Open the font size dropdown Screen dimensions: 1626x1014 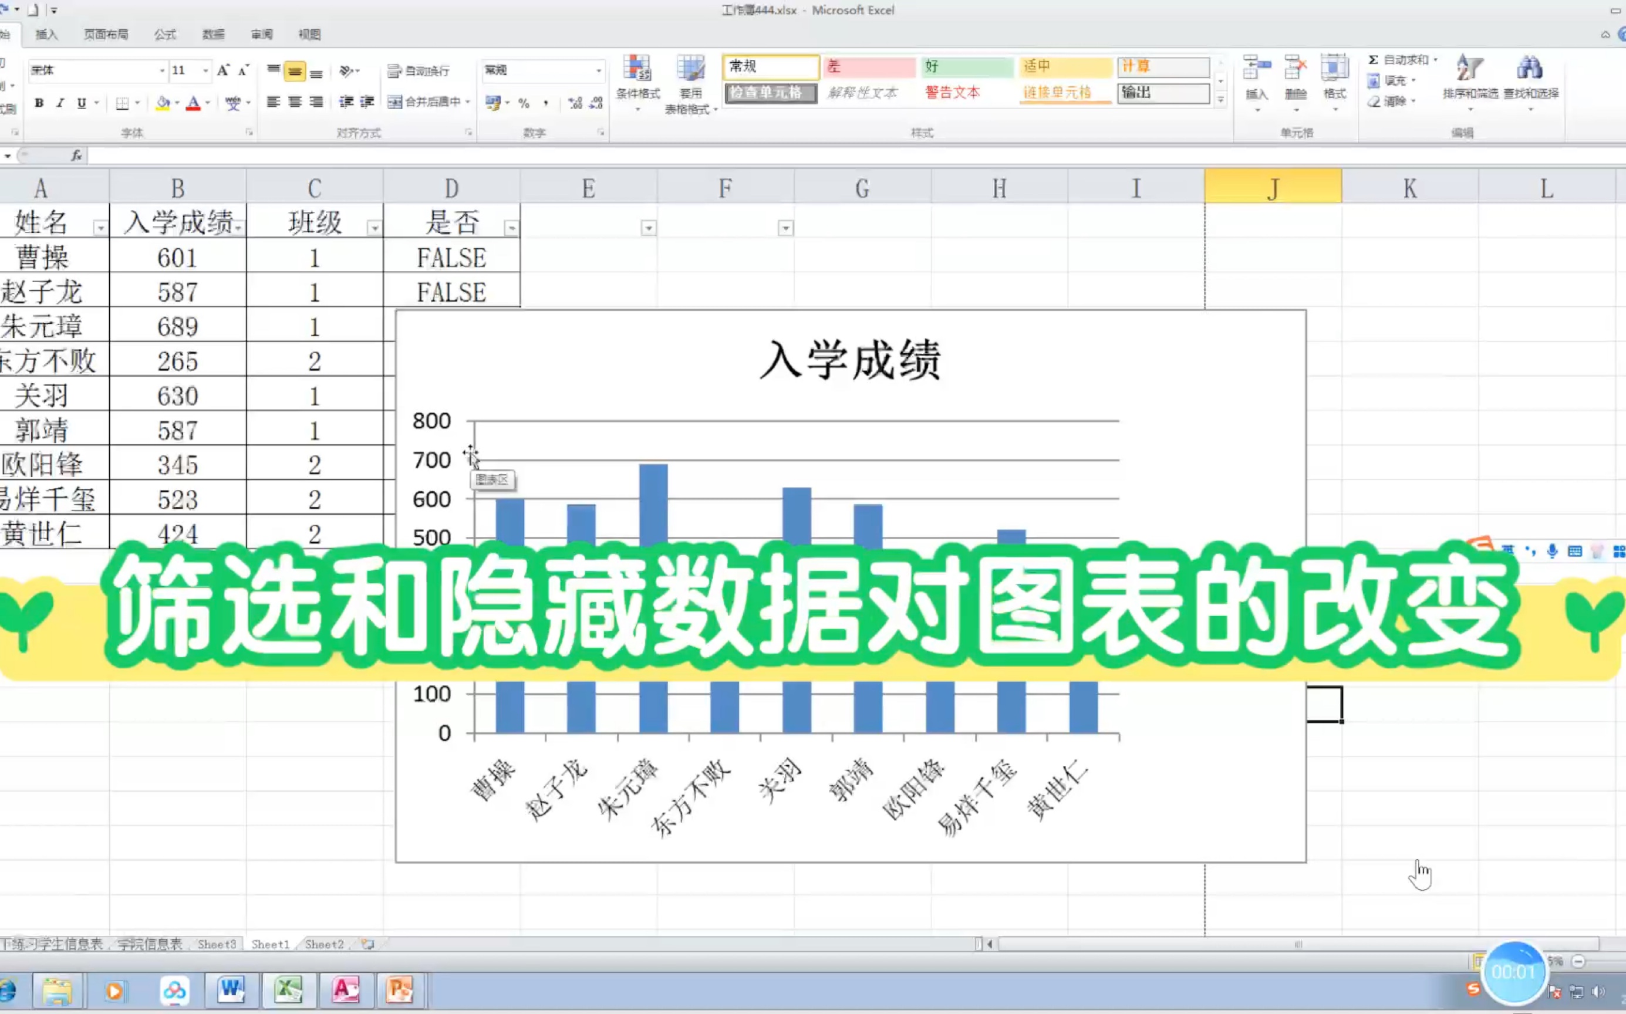coord(205,70)
